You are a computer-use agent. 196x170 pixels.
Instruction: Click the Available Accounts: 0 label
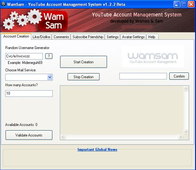coord(21,125)
